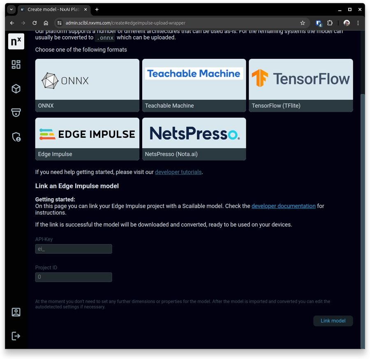Expand the tab search dropdown arrow
This screenshot has width=370, height=359.
(x=11, y=9)
